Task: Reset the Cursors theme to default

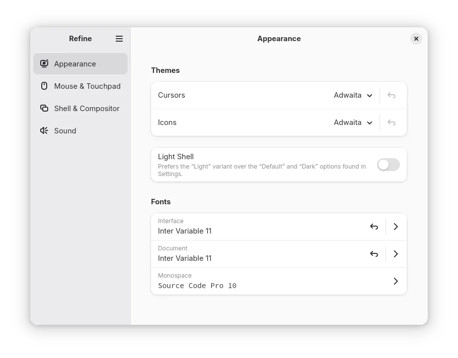Action: (391, 95)
